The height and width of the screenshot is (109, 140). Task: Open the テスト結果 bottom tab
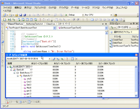[x=34, y=102]
